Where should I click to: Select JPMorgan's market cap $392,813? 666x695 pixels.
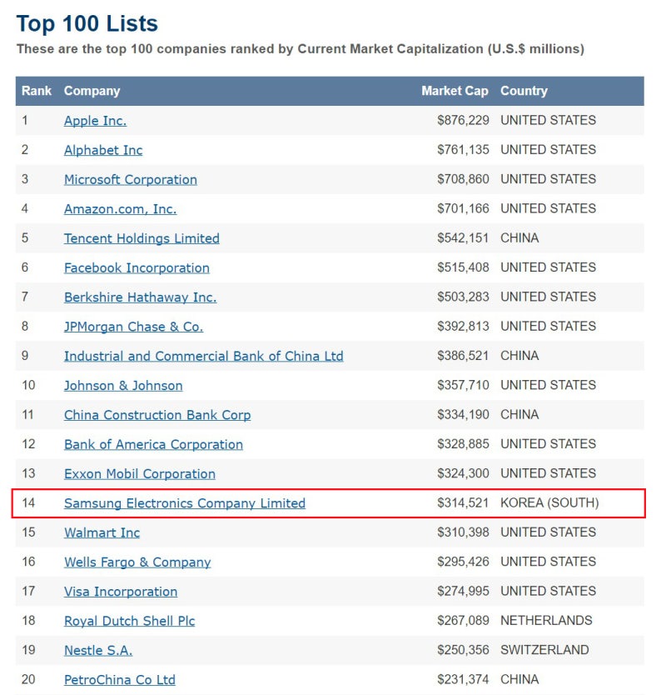(x=463, y=326)
